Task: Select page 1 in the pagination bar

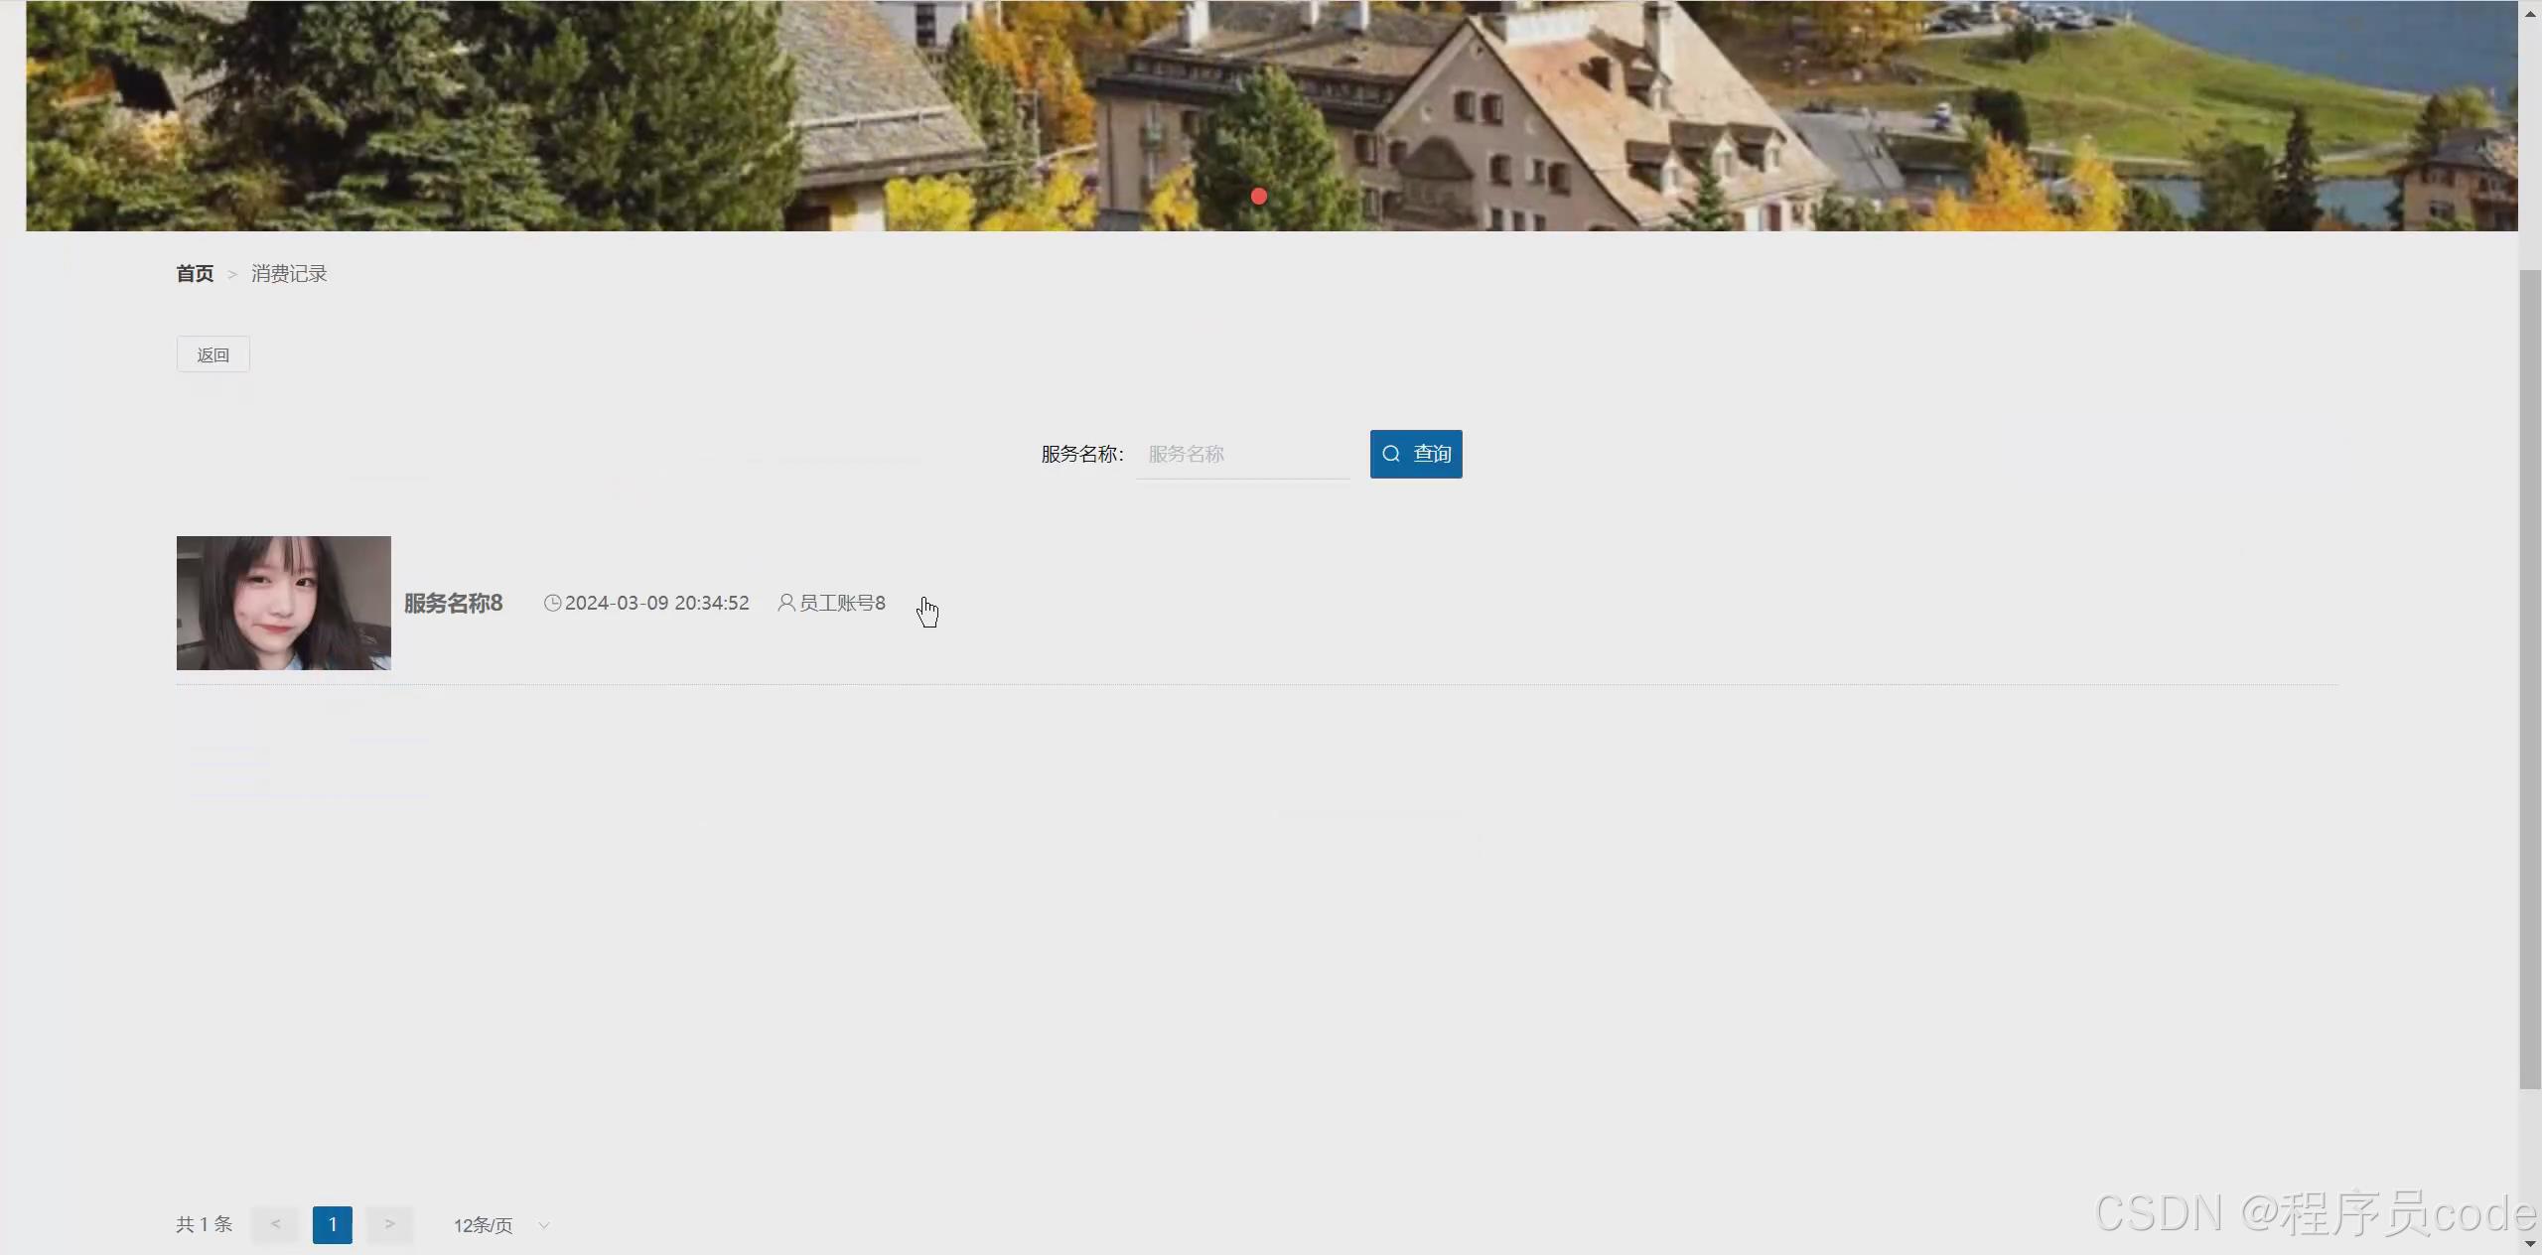Action: 332,1224
